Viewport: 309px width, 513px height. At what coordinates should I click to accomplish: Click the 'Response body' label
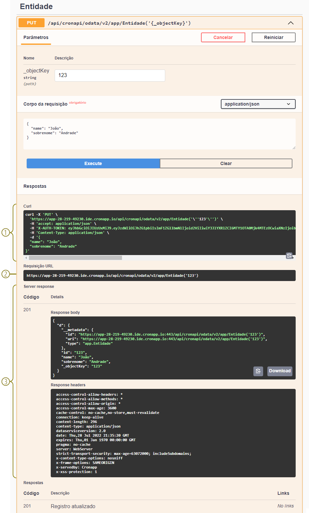click(65, 313)
